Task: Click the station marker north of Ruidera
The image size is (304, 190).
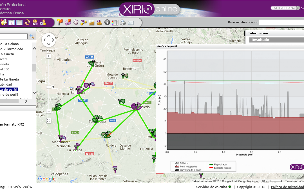Action: pyautogui.click(x=106, y=134)
